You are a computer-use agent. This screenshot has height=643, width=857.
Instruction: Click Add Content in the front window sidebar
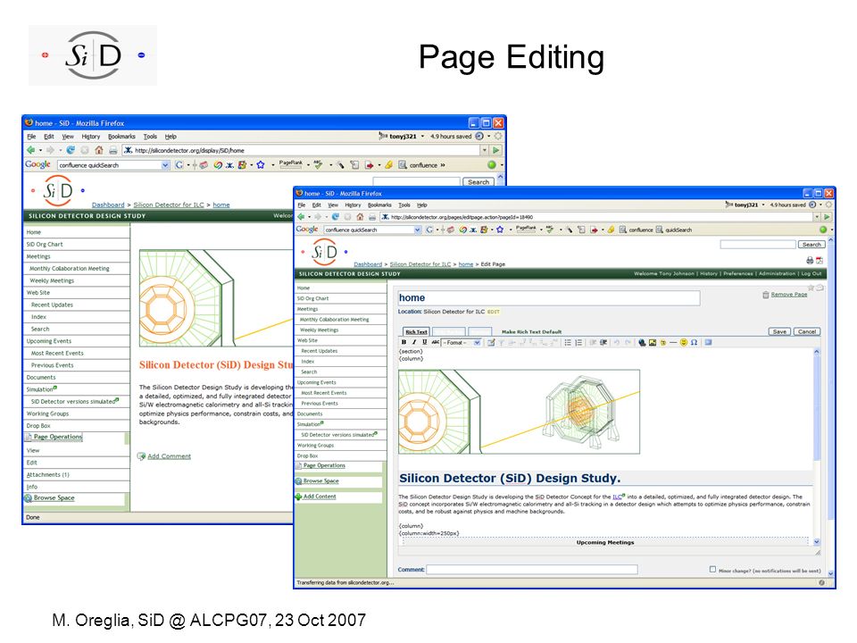[320, 497]
